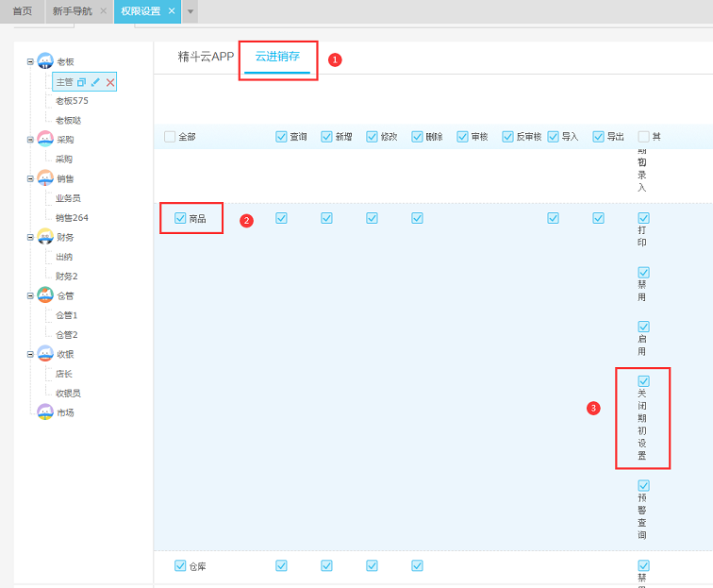Select 收银员 in the role tree
This screenshot has height=588, width=713.
(68, 394)
